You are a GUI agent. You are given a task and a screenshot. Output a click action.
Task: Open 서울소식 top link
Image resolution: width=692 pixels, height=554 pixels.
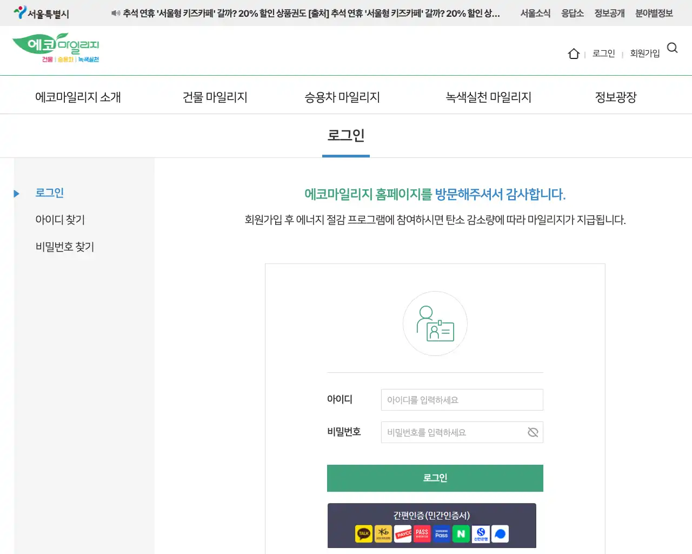click(x=535, y=13)
